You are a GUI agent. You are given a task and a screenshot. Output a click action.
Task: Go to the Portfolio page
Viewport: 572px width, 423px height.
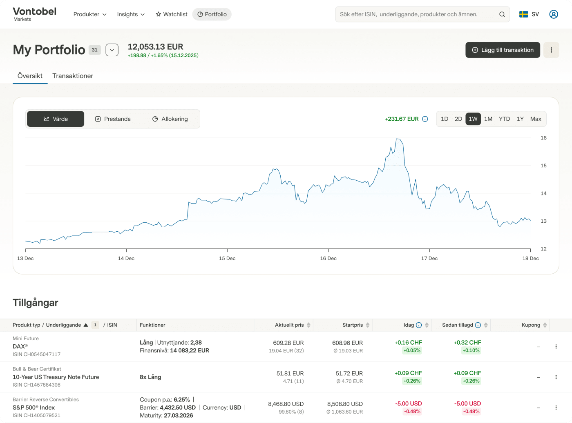[x=212, y=14]
